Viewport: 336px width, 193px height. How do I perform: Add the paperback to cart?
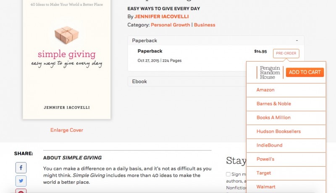[305, 72]
